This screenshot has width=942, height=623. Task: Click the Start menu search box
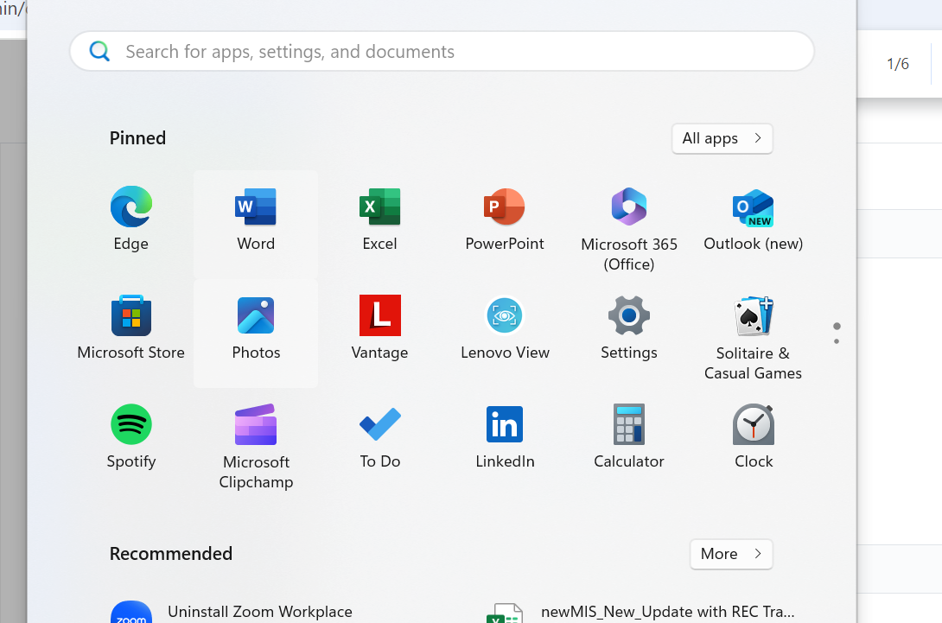point(442,52)
